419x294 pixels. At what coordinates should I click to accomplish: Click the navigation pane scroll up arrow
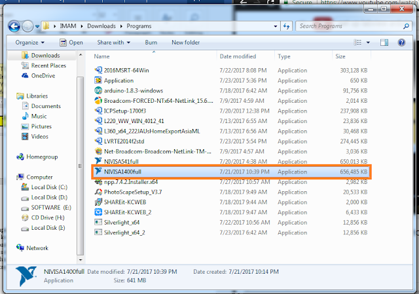click(x=81, y=55)
